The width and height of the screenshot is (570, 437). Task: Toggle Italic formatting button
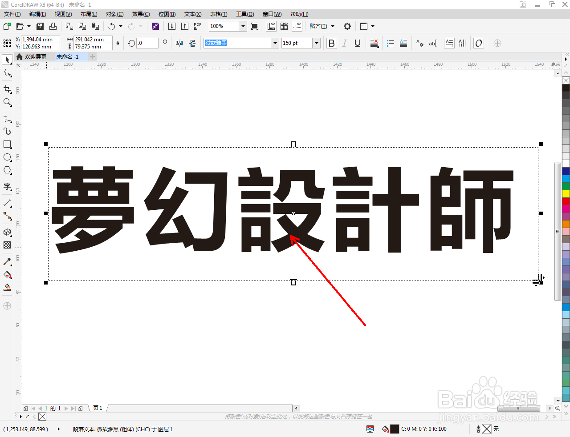pyautogui.click(x=344, y=43)
